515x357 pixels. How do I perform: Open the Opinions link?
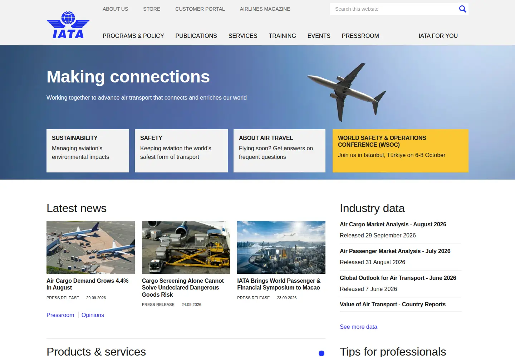coord(93,315)
